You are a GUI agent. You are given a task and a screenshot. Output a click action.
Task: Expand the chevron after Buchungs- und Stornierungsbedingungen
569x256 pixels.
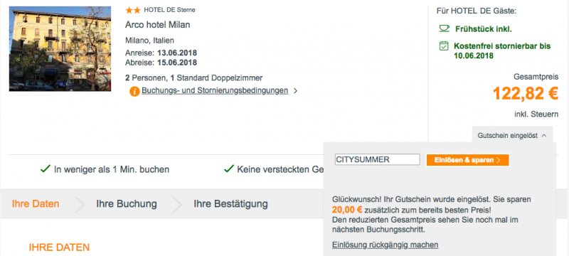click(x=295, y=91)
